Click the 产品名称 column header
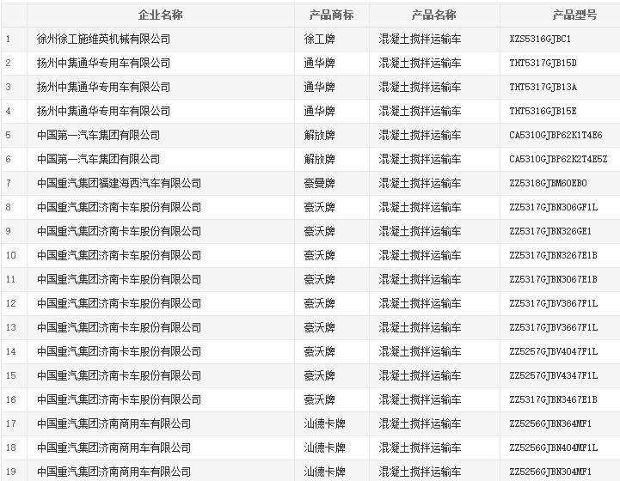 point(433,15)
